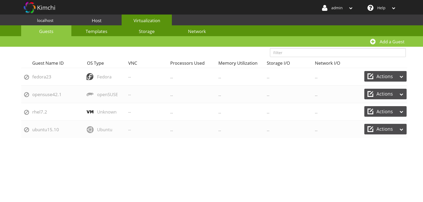
Task: Open the Host tab
Action: click(x=96, y=20)
